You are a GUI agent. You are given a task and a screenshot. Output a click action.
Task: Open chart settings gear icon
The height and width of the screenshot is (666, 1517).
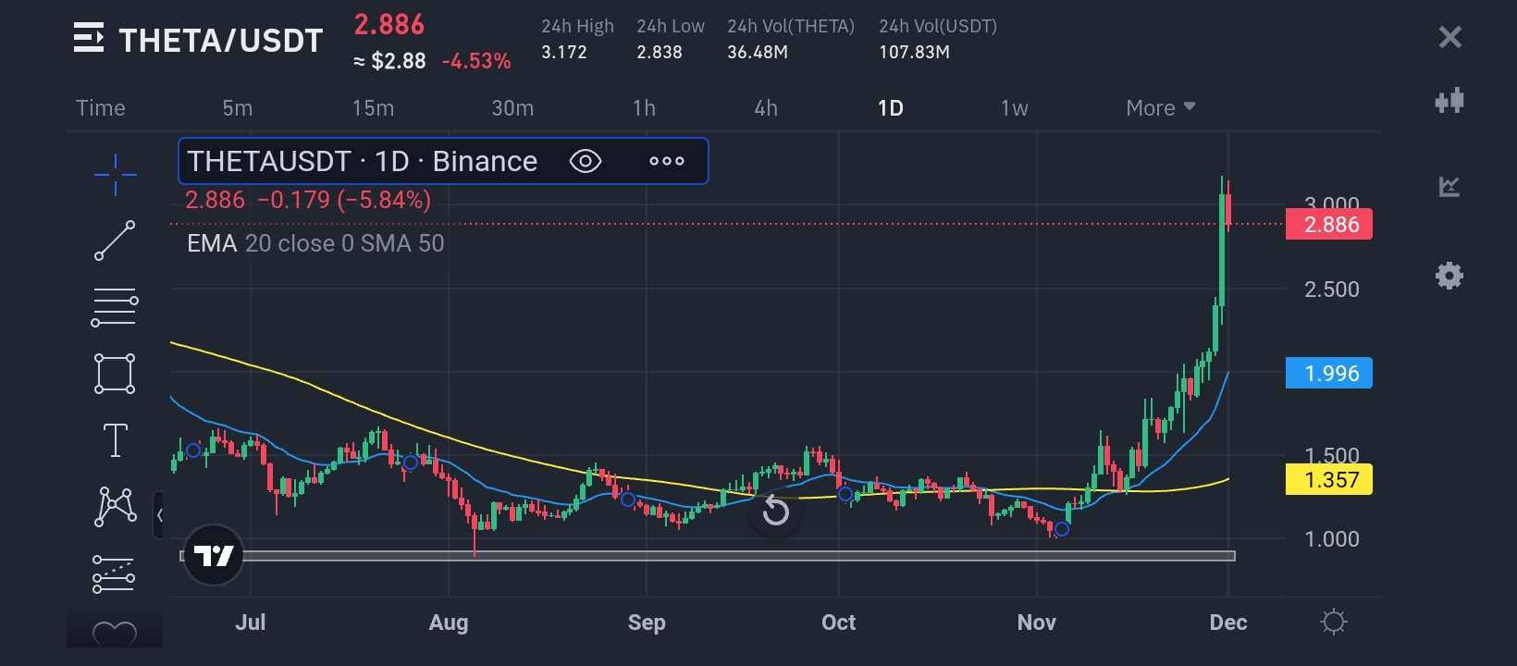pyautogui.click(x=1449, y=276)
